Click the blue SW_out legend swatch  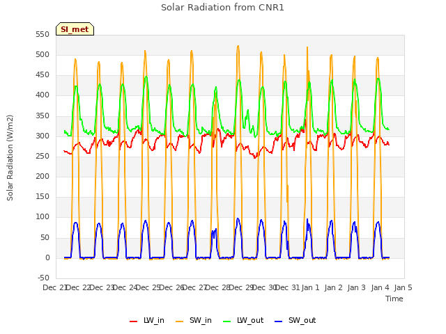(279, 321)
